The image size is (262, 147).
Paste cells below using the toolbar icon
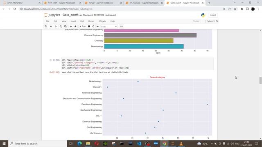click(65, 27)
